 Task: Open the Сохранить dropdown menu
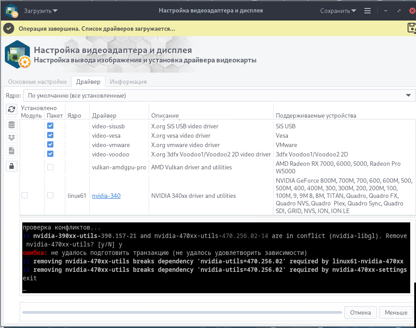point(338,11)
